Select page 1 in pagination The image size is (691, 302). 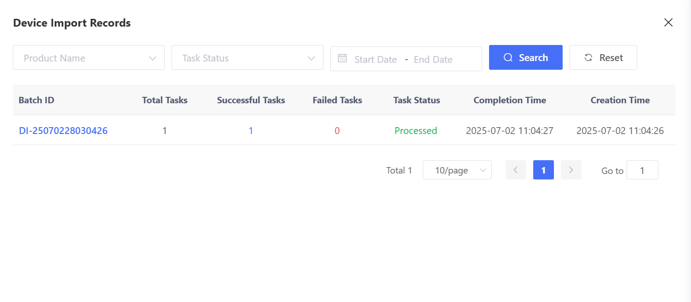[x=543, y=170]
